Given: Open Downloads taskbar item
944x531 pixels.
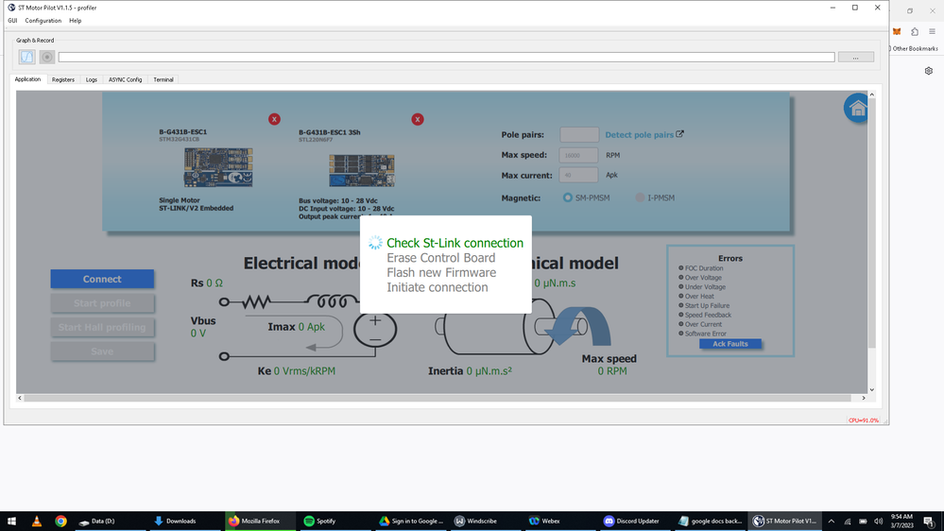Looking at the screenshot, I should 185,522.
